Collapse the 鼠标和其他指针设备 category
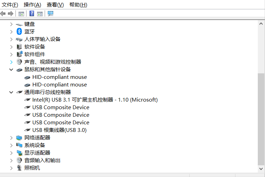 (x=11, y=70)
